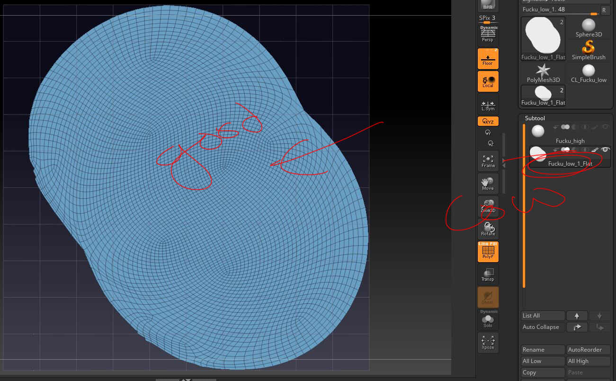Viewport: 616px width, 381px height.
Task: Click the Xpose button
Action: 488,343
